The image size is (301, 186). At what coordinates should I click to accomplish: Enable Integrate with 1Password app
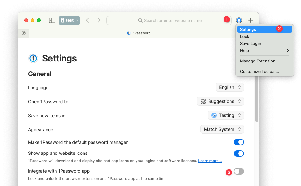pyautogui.click(x=239, y=171)
